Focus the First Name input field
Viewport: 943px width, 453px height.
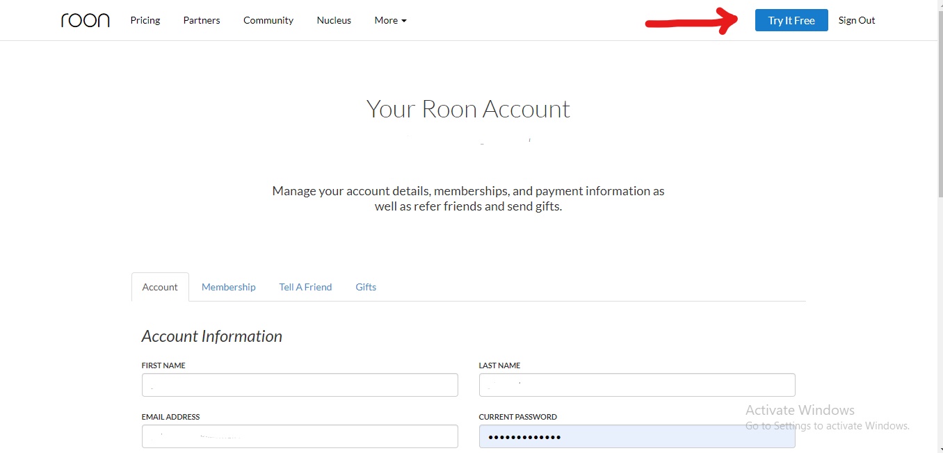(300, 385)
